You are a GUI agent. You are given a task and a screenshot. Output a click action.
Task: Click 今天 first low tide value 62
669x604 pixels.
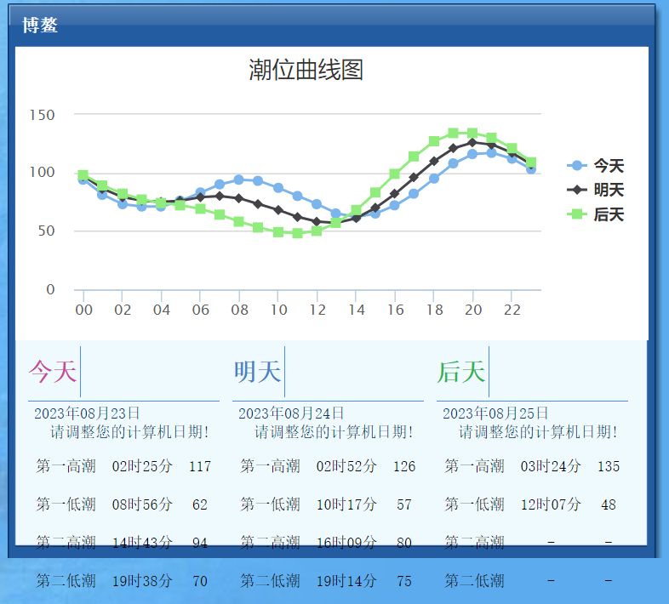[x=200, y=504]
